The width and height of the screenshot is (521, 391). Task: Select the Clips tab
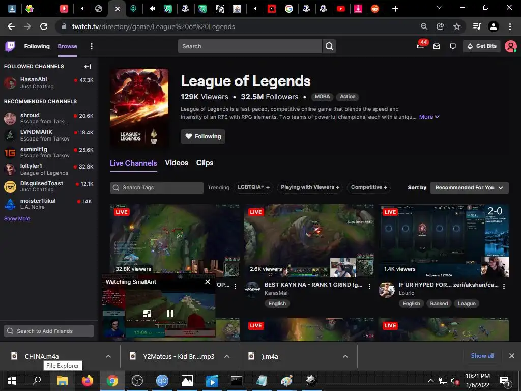(205, 163)
